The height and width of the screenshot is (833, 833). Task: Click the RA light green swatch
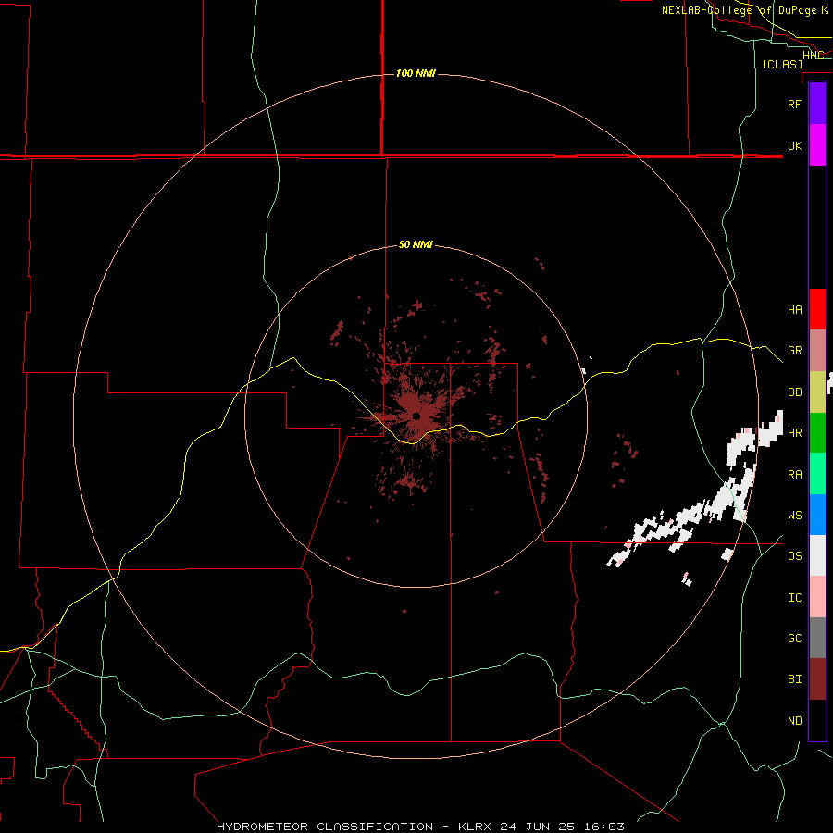(x=817, y=474)
